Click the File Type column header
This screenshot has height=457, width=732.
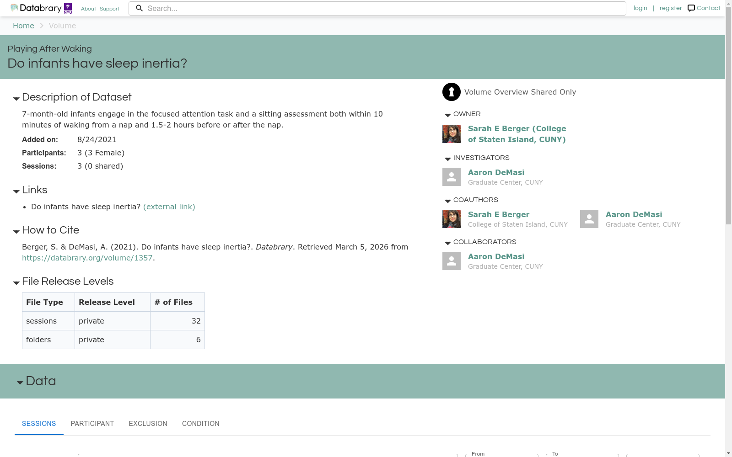(48, 302)
